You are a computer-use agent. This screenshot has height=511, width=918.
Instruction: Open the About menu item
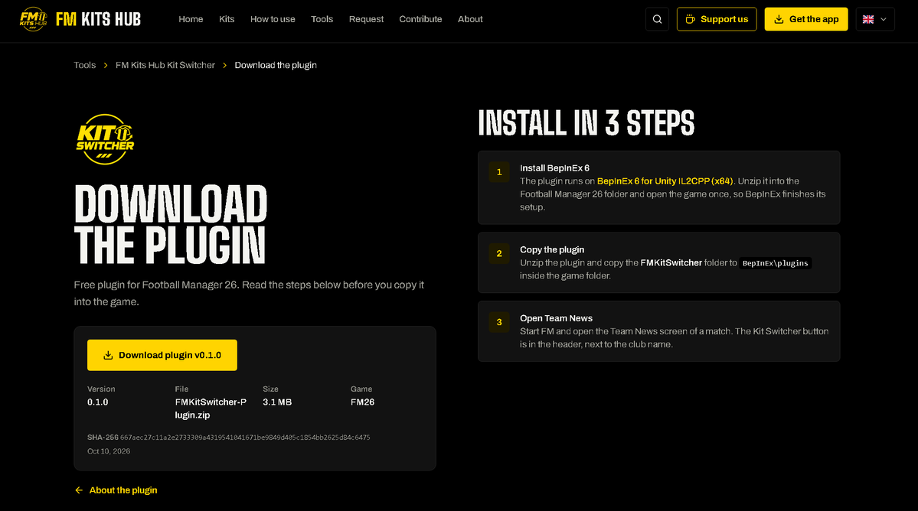(x=470, y=19)
